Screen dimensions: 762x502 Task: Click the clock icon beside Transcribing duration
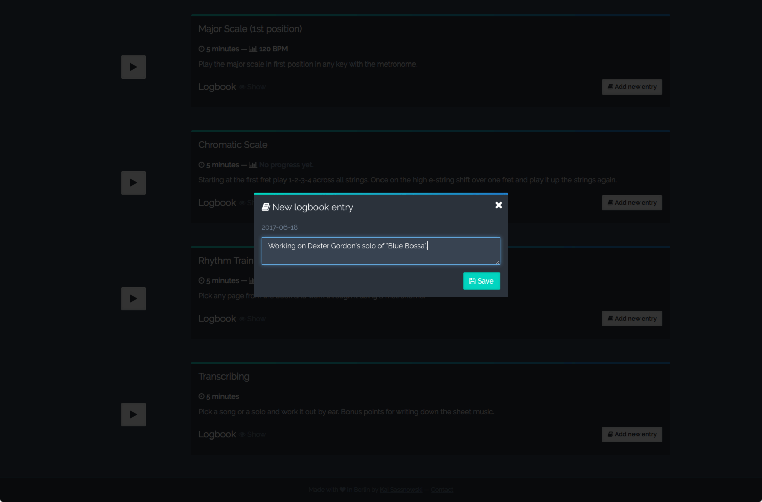tap(201, 396)
